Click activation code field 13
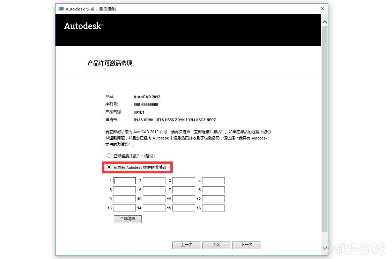This screenshot has width=392, height=259. (124, 208)
